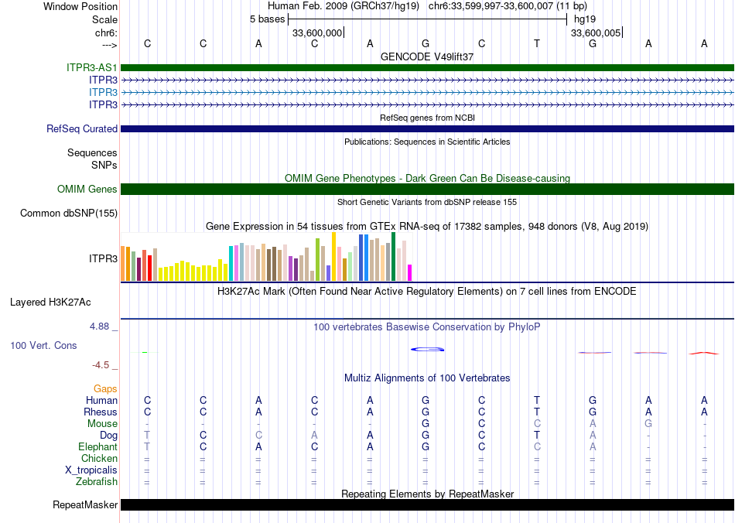Click the 4.88 upper scale value
Image resolution: width=735 pixels, height=523 pixels.
(99, 326)
